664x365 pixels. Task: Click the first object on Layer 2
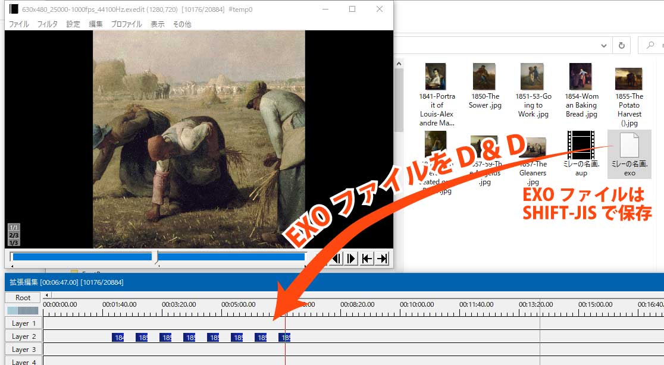[x=118, y=337]
